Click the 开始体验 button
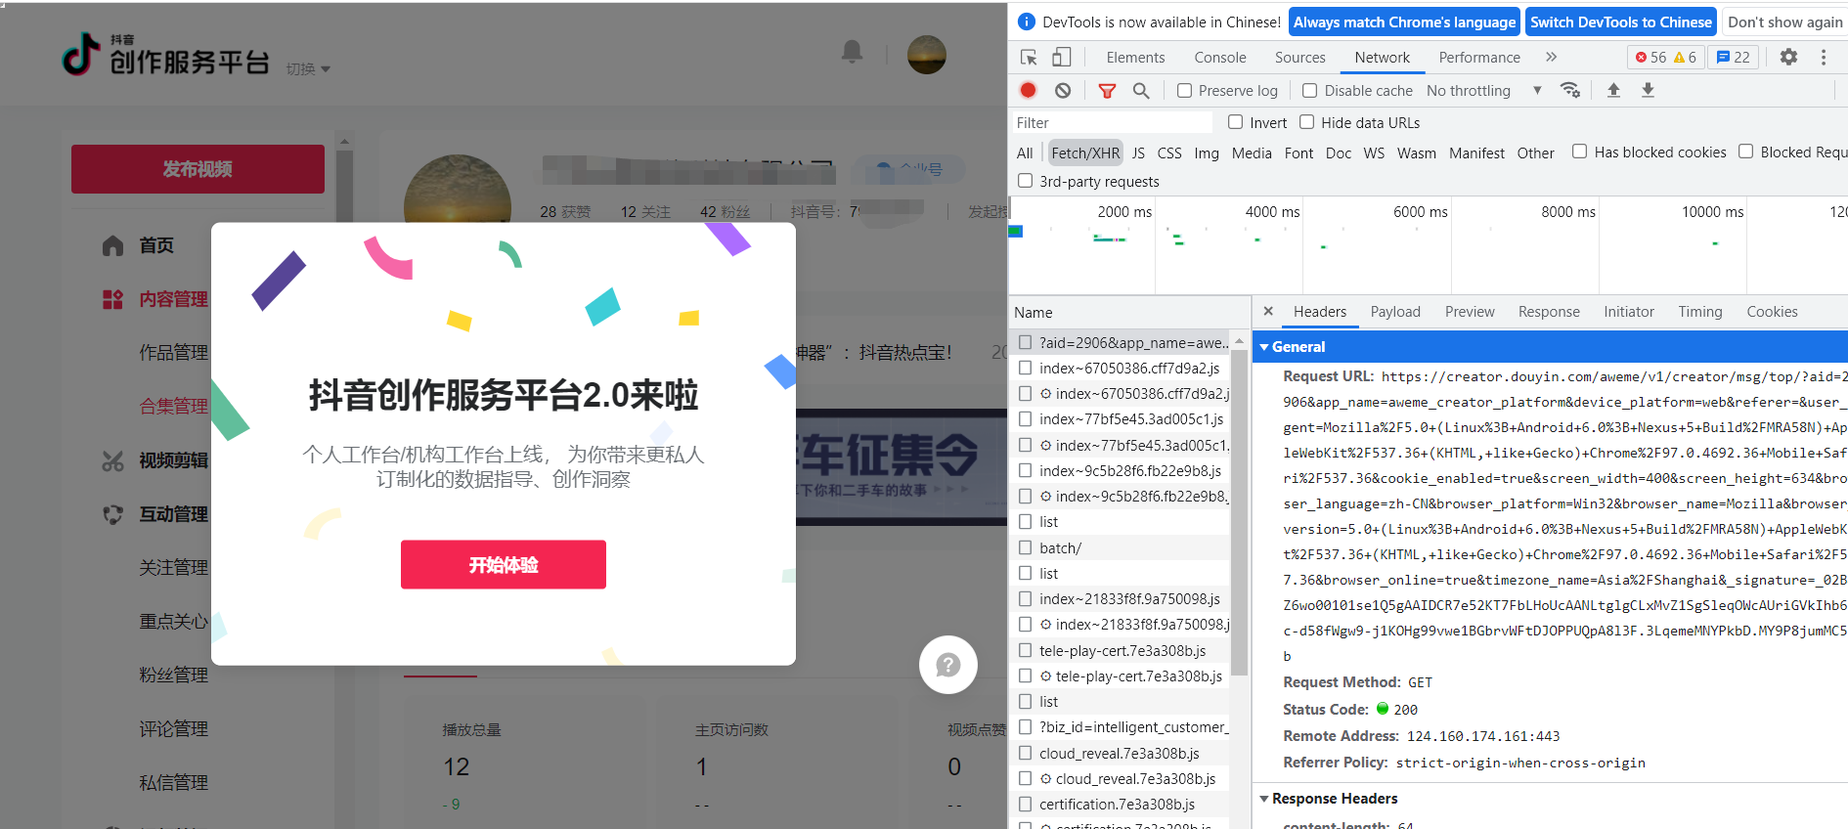 (x=504, y=564)
